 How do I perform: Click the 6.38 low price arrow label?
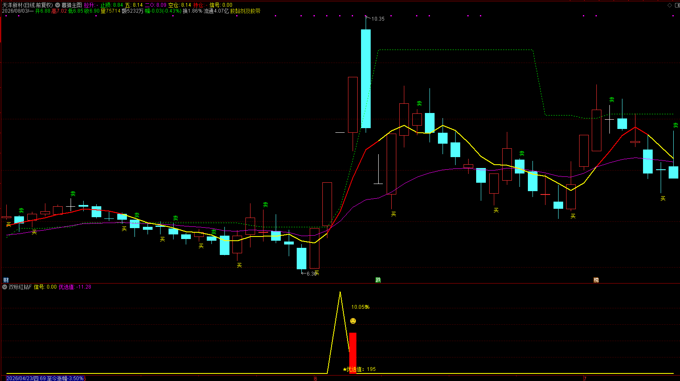click(x=309, y=273)
